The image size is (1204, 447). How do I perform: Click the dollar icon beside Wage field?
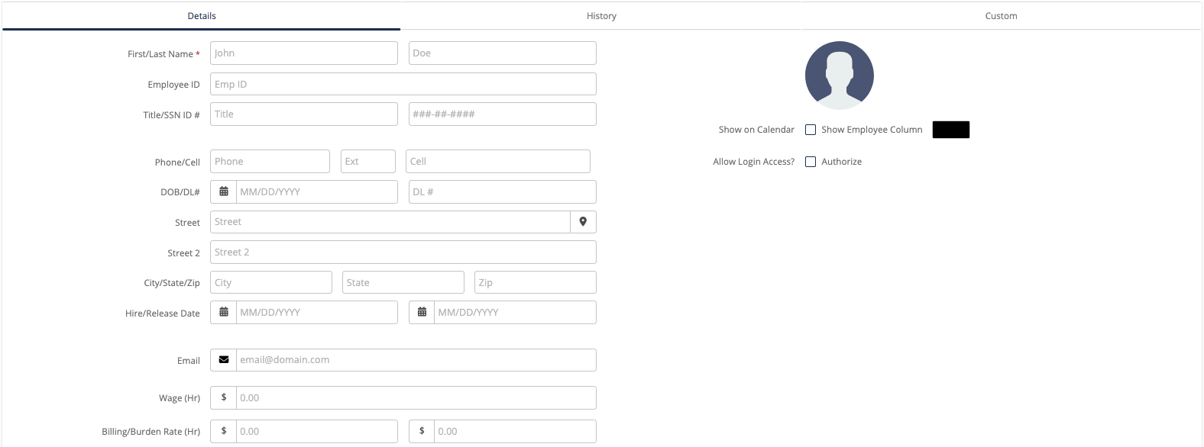pos(224,397)
